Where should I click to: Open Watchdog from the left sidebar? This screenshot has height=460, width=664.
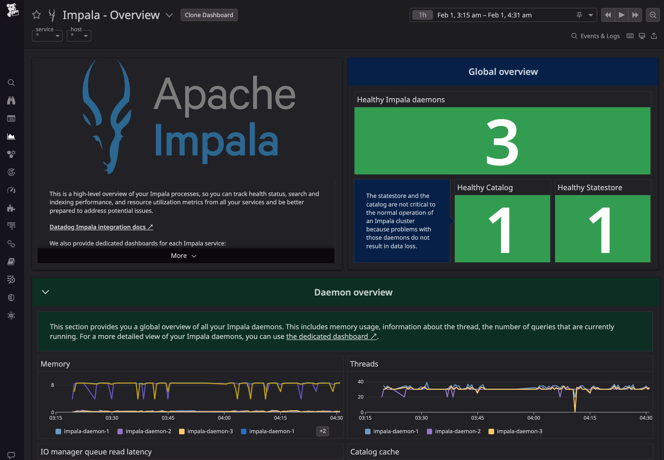[x=12, y=101]
